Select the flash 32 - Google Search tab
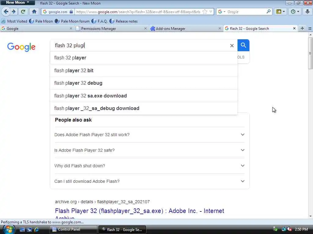Screen dimensions: 313x234 coord(260,28)
